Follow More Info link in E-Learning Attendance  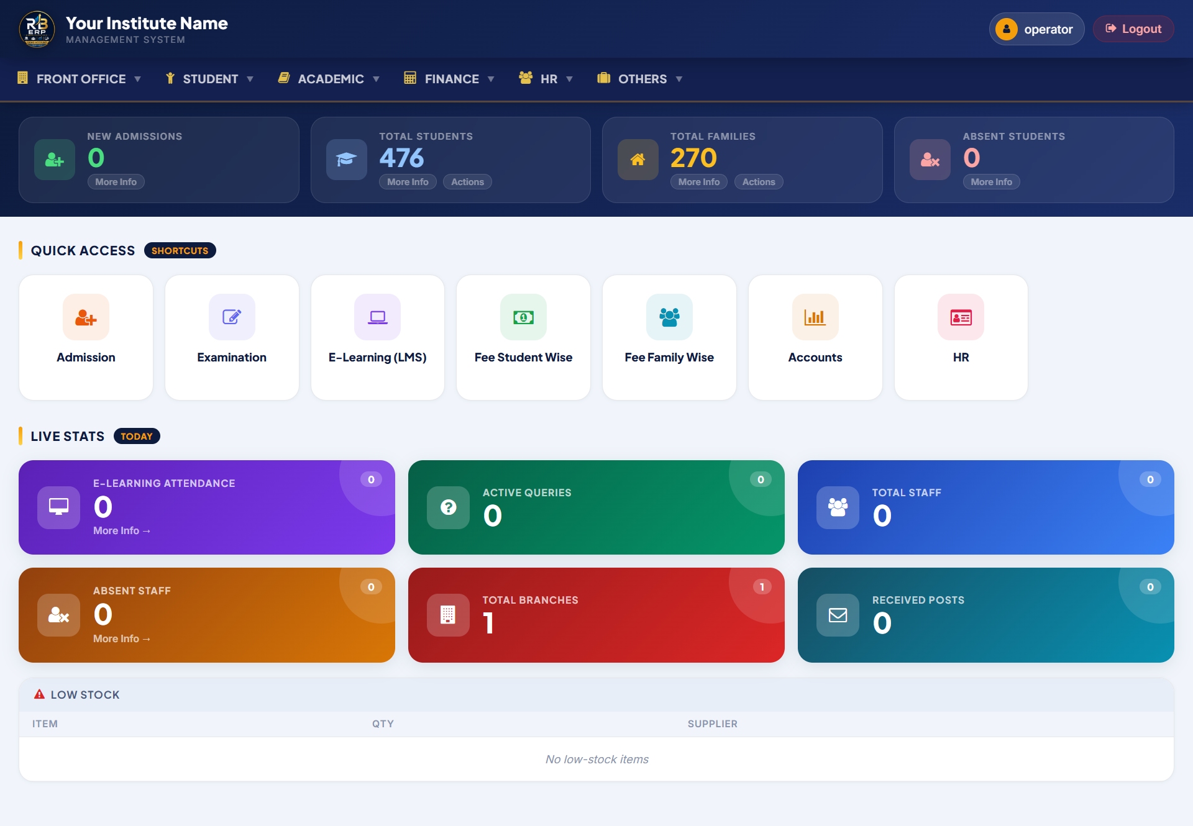tap(122, 531)
